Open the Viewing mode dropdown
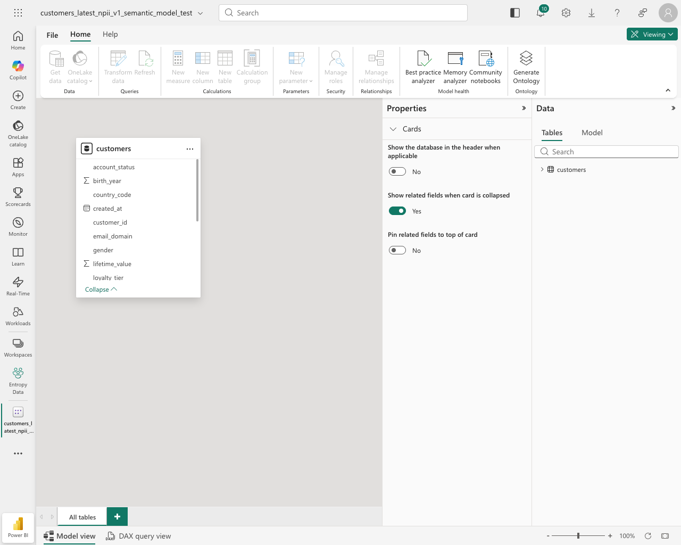 (x=652, y=34)
